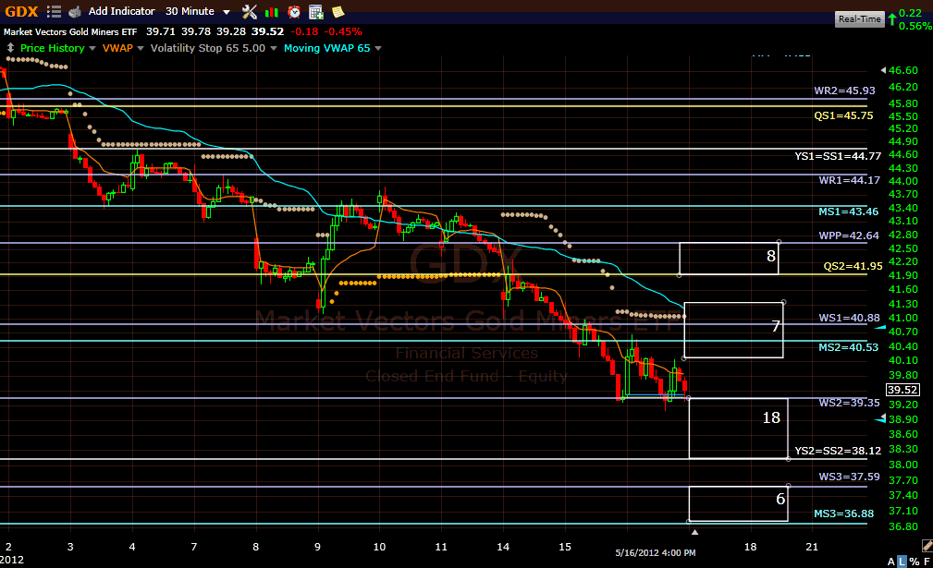Expand the arrow next to Price History
This screenshot has width=933, height=568.
[x=92, y=48]
